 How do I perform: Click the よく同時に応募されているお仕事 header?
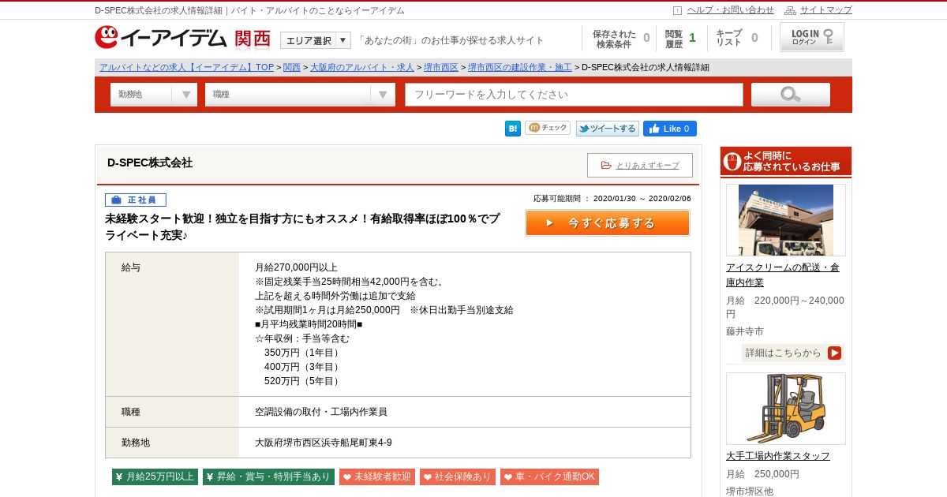[x=786, y=162]
